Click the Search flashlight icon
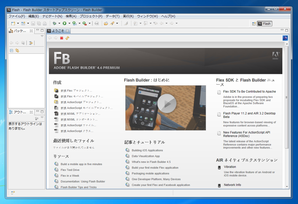This screenshot has height=204, width=298. (112, 23)
